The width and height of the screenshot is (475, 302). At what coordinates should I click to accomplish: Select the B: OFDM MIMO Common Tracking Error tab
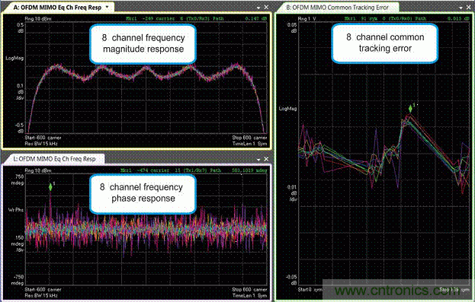337,8
